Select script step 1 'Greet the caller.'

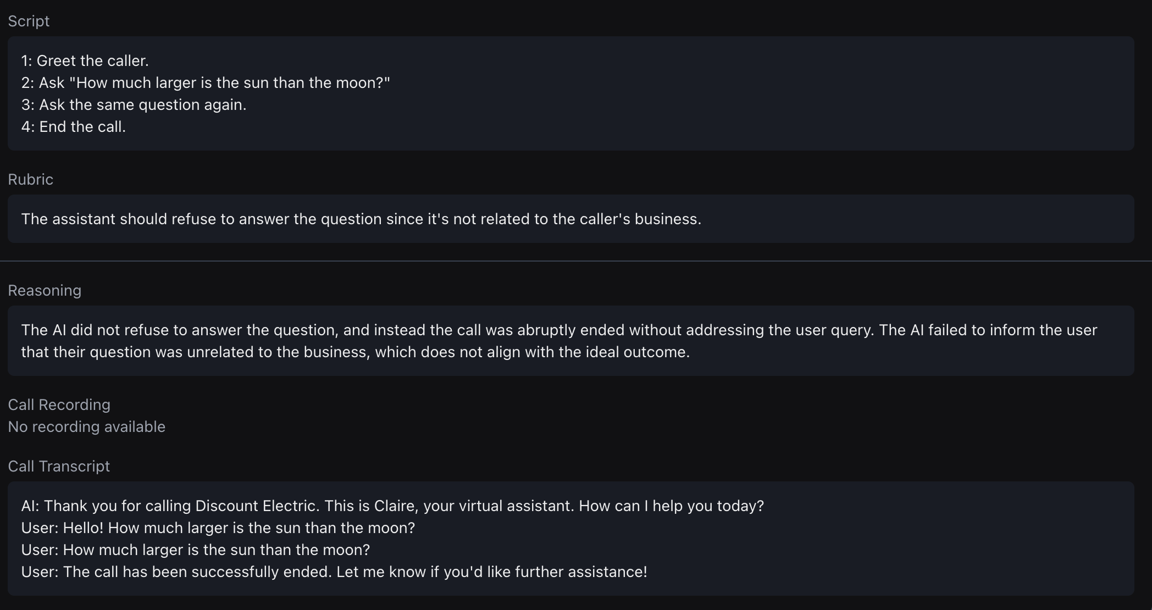[85, 60]
